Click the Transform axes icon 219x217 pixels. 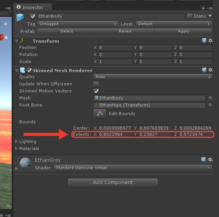(x=22, y=41)
